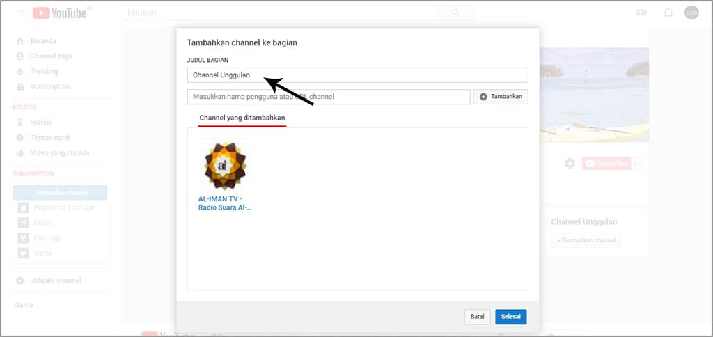Viewport: 713px width, 337px height.
Task: Click the Jelajahi channel plus icon
Action: click(x=20, y=281)
